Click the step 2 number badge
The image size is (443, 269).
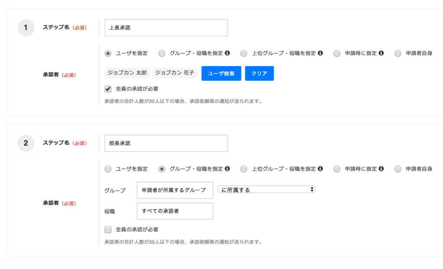coord(26,143)
